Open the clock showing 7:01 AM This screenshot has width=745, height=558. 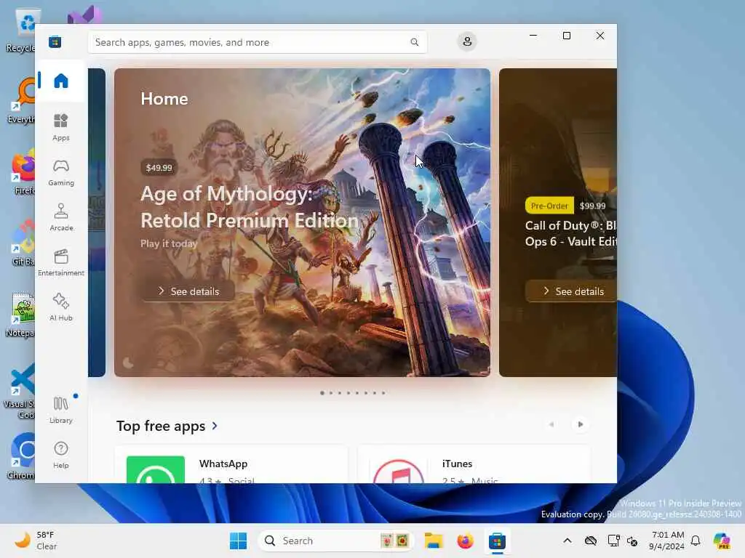coord(666,541)
